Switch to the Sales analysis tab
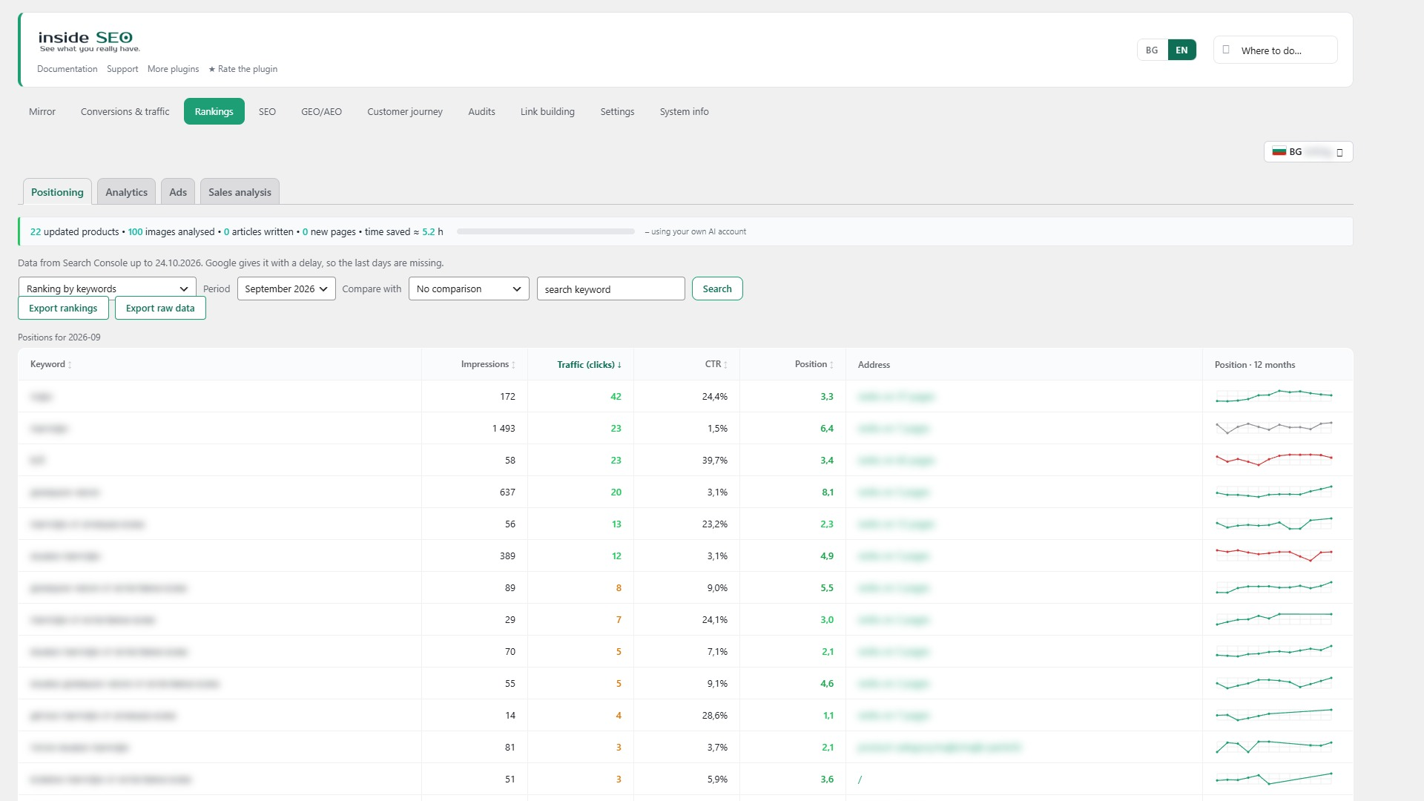Image resolution: width=1424 pixels, height=801 pixels. click(x=240, y=192)
